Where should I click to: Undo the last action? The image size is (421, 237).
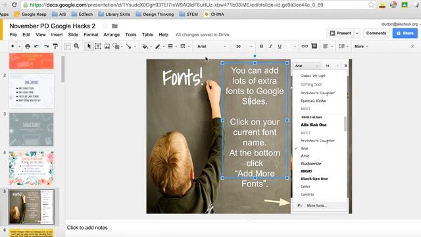pos(37,46)
